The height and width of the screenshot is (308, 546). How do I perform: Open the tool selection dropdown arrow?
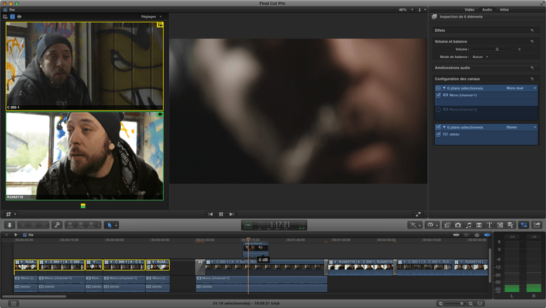point(116,225)
